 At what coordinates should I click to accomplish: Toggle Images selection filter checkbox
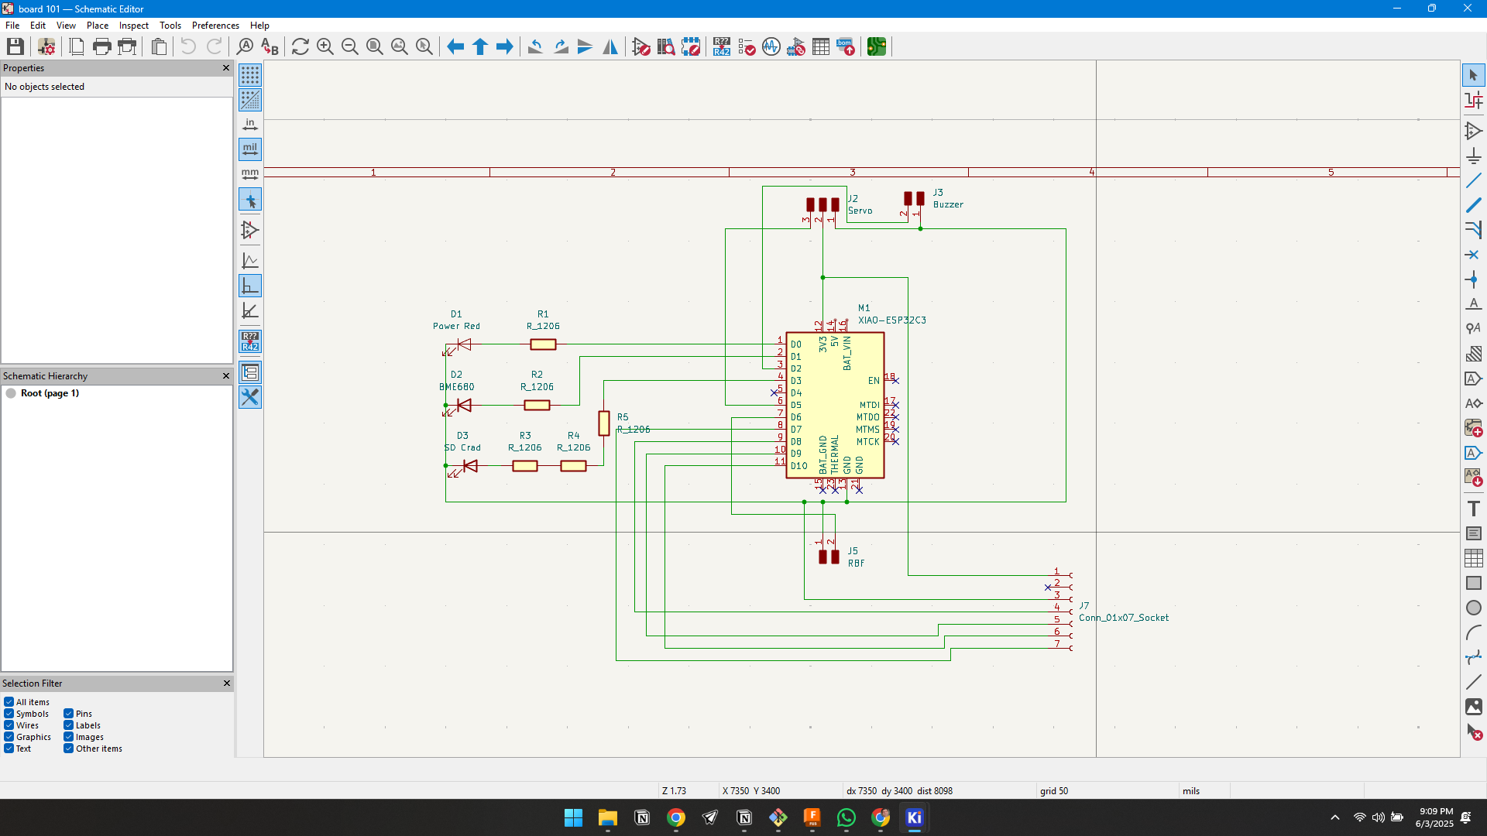click(x=68, y=737)
